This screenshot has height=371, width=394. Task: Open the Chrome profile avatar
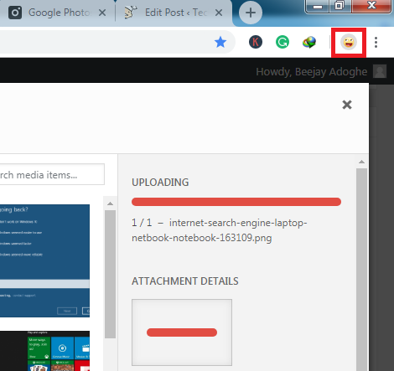point(349,43)
